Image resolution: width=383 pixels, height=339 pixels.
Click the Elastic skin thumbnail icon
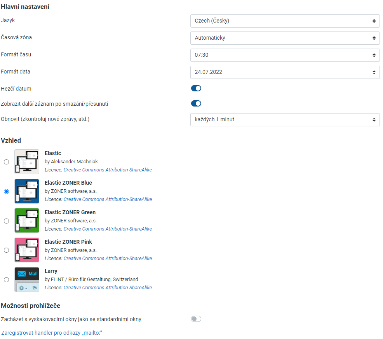coord(27,162)
